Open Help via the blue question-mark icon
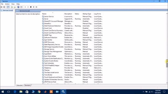Viewport: 168px width, 94px height. click(18, 7)
